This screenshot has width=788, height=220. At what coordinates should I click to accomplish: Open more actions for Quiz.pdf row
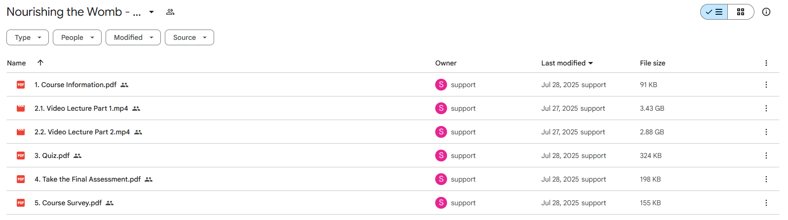(x=766, y=156)
